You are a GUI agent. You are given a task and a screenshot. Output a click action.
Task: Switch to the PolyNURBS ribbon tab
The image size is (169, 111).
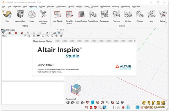point(61,6)
